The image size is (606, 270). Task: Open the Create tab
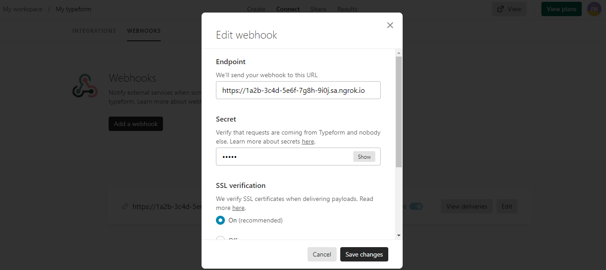click(256, 9)
